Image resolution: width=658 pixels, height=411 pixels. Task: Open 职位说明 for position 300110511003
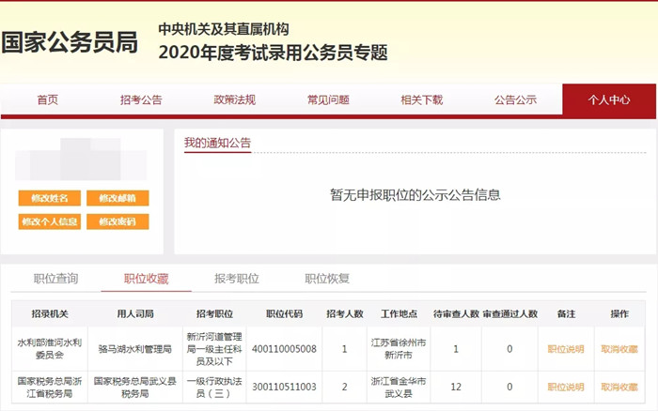point(566,387)
